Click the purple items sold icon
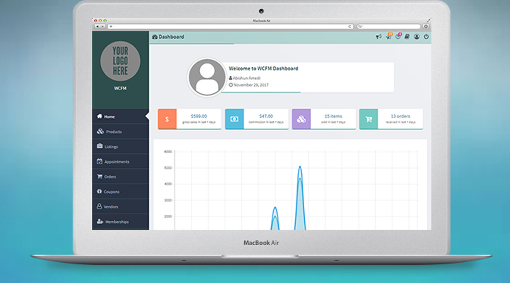This screenshot has height=283, width=510. click(301, 119)
